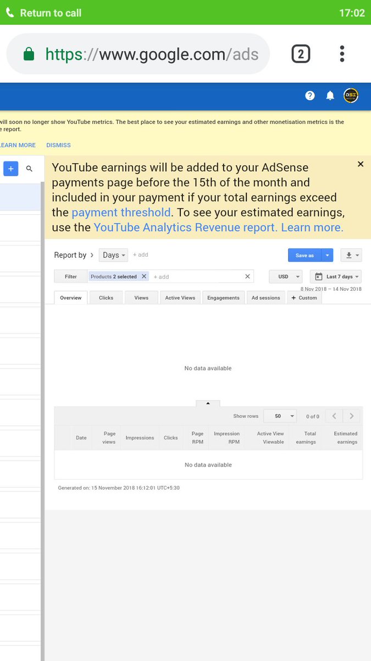This screenshot has width=371, height=661.
Task: Click LEARN MORE in the yellow banner
Action: [x=18, y=145]
